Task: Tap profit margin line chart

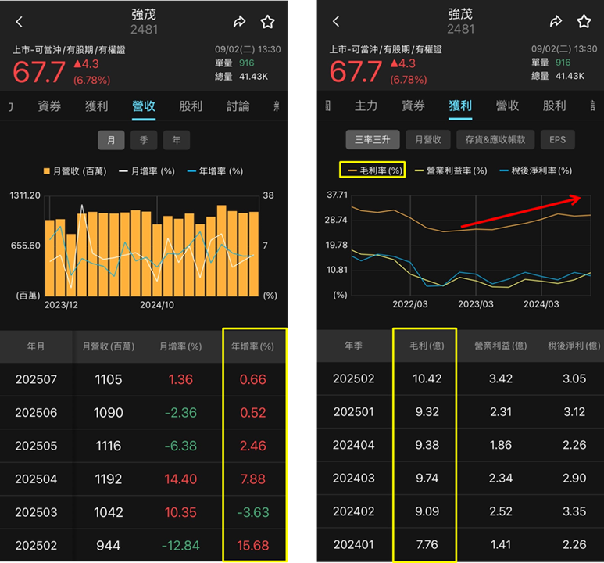Action: (x=470, y=246)
